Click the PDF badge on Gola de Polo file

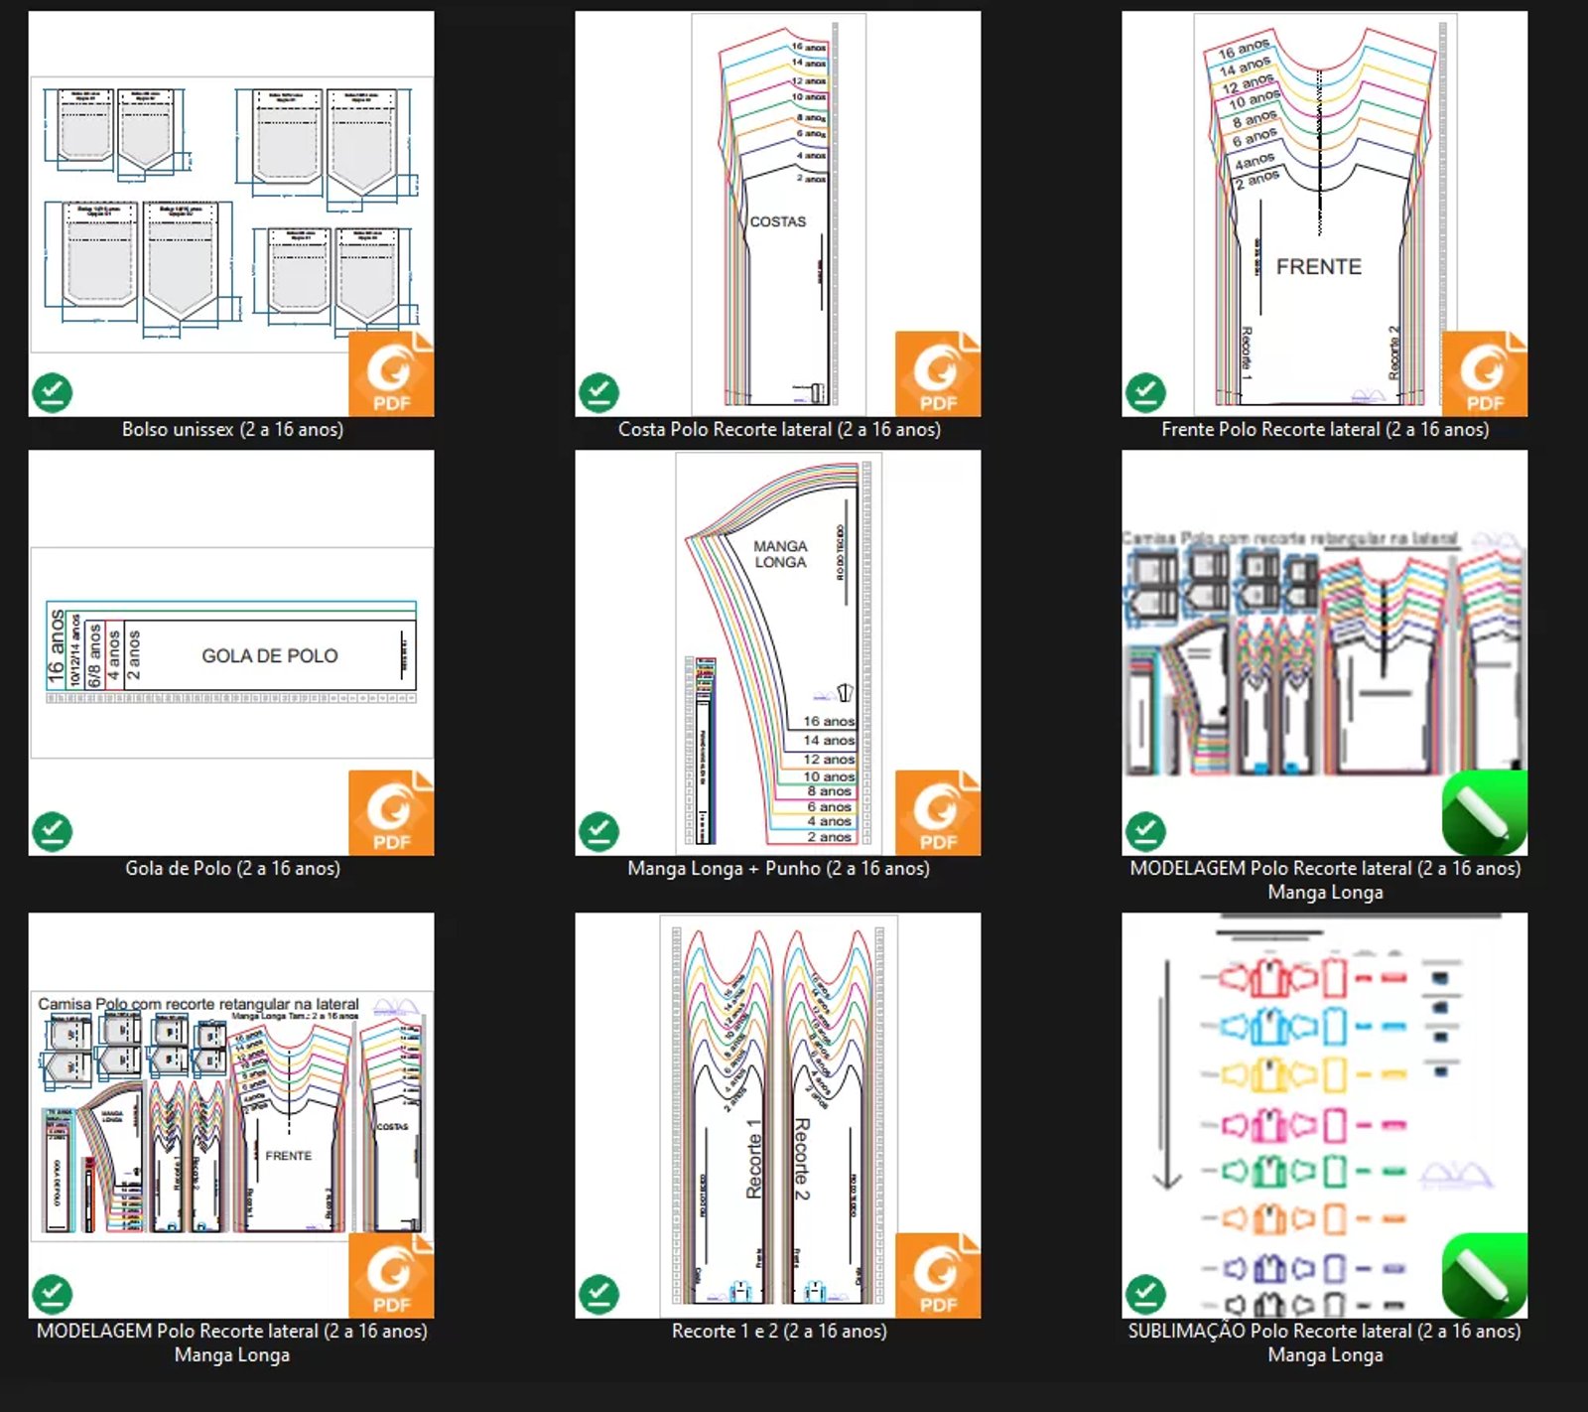(391, 812)
